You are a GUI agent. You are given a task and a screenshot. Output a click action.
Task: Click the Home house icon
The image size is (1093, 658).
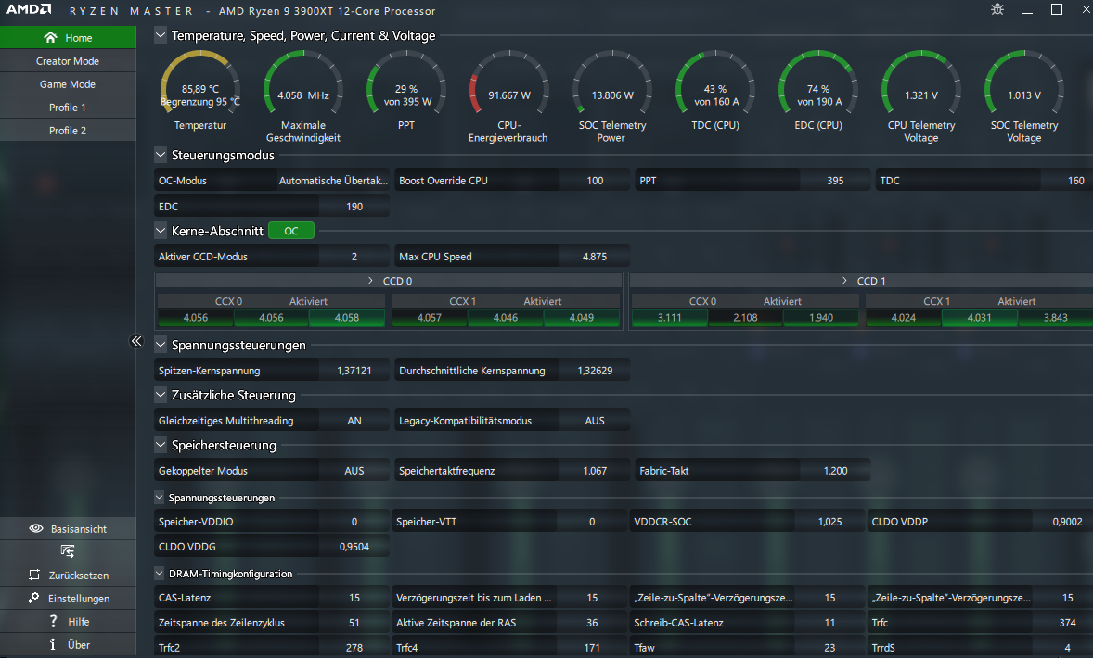(x=50, y=38)
